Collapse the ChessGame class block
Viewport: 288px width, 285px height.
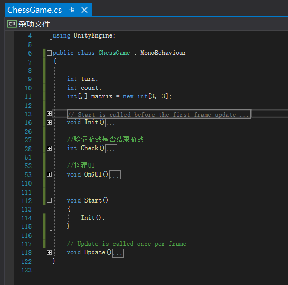click(x=49, y=53)
